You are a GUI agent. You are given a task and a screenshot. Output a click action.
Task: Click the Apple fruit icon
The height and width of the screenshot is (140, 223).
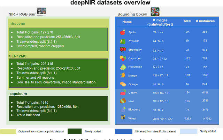pyautogui.click(x=123, y=32)
